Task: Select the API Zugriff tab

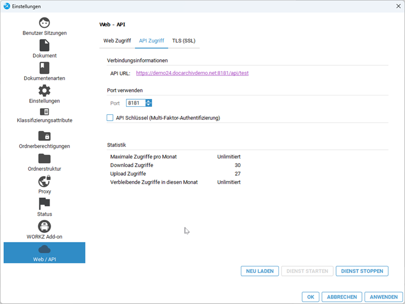Action: [152, 41]
